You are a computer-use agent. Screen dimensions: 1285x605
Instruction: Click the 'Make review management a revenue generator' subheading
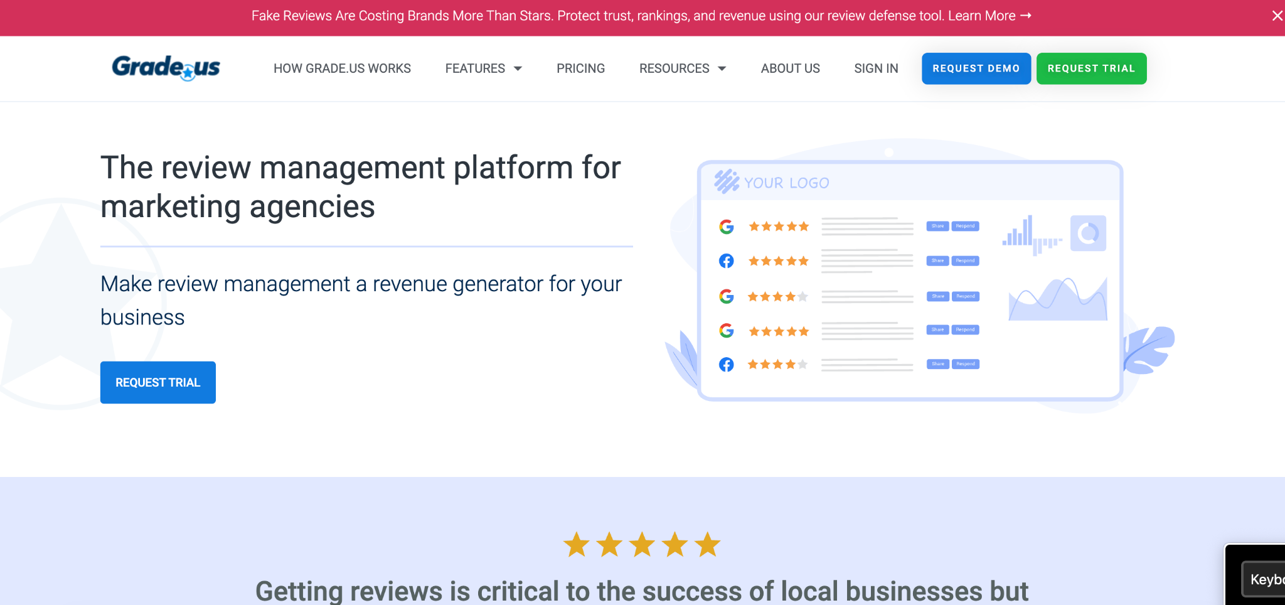click(361, 301)
